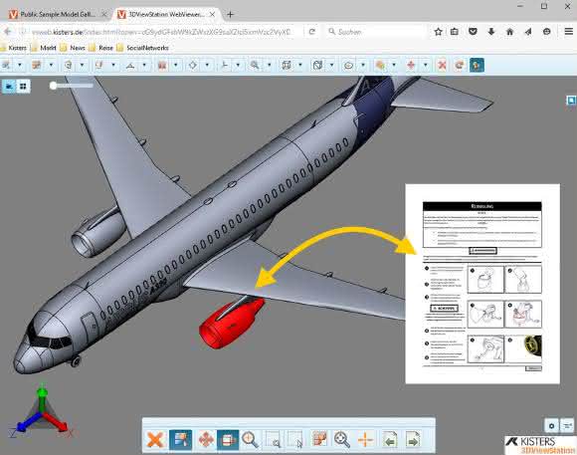Click the Pocket save icon in browser toolbar
This screenshot has width=577, height=455.
[473, 32]
